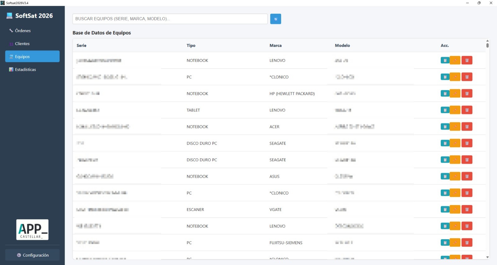Trash the VGATE ESCANER row
Viewport: 497px width, 265px height.
point(467,209)
